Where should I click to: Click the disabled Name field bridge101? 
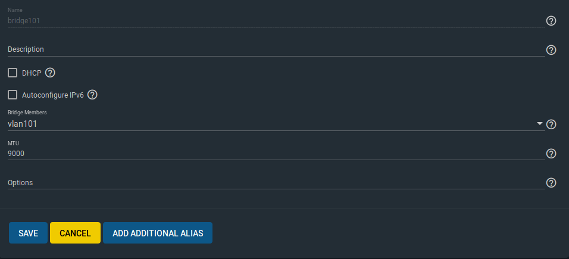276,21
